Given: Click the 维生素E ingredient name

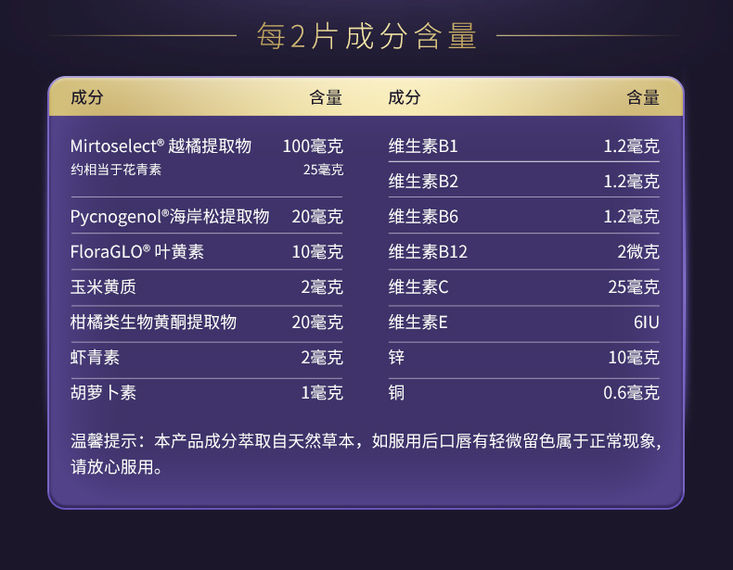Looking at the screenshot, I should 418,323.
